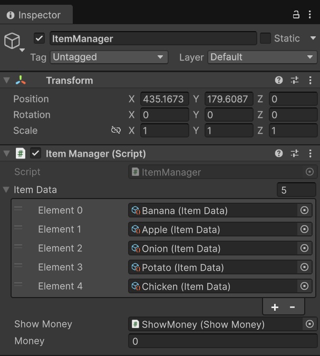
Task: Select the Chicken (Item Data) reference
Action: point(213,286)
